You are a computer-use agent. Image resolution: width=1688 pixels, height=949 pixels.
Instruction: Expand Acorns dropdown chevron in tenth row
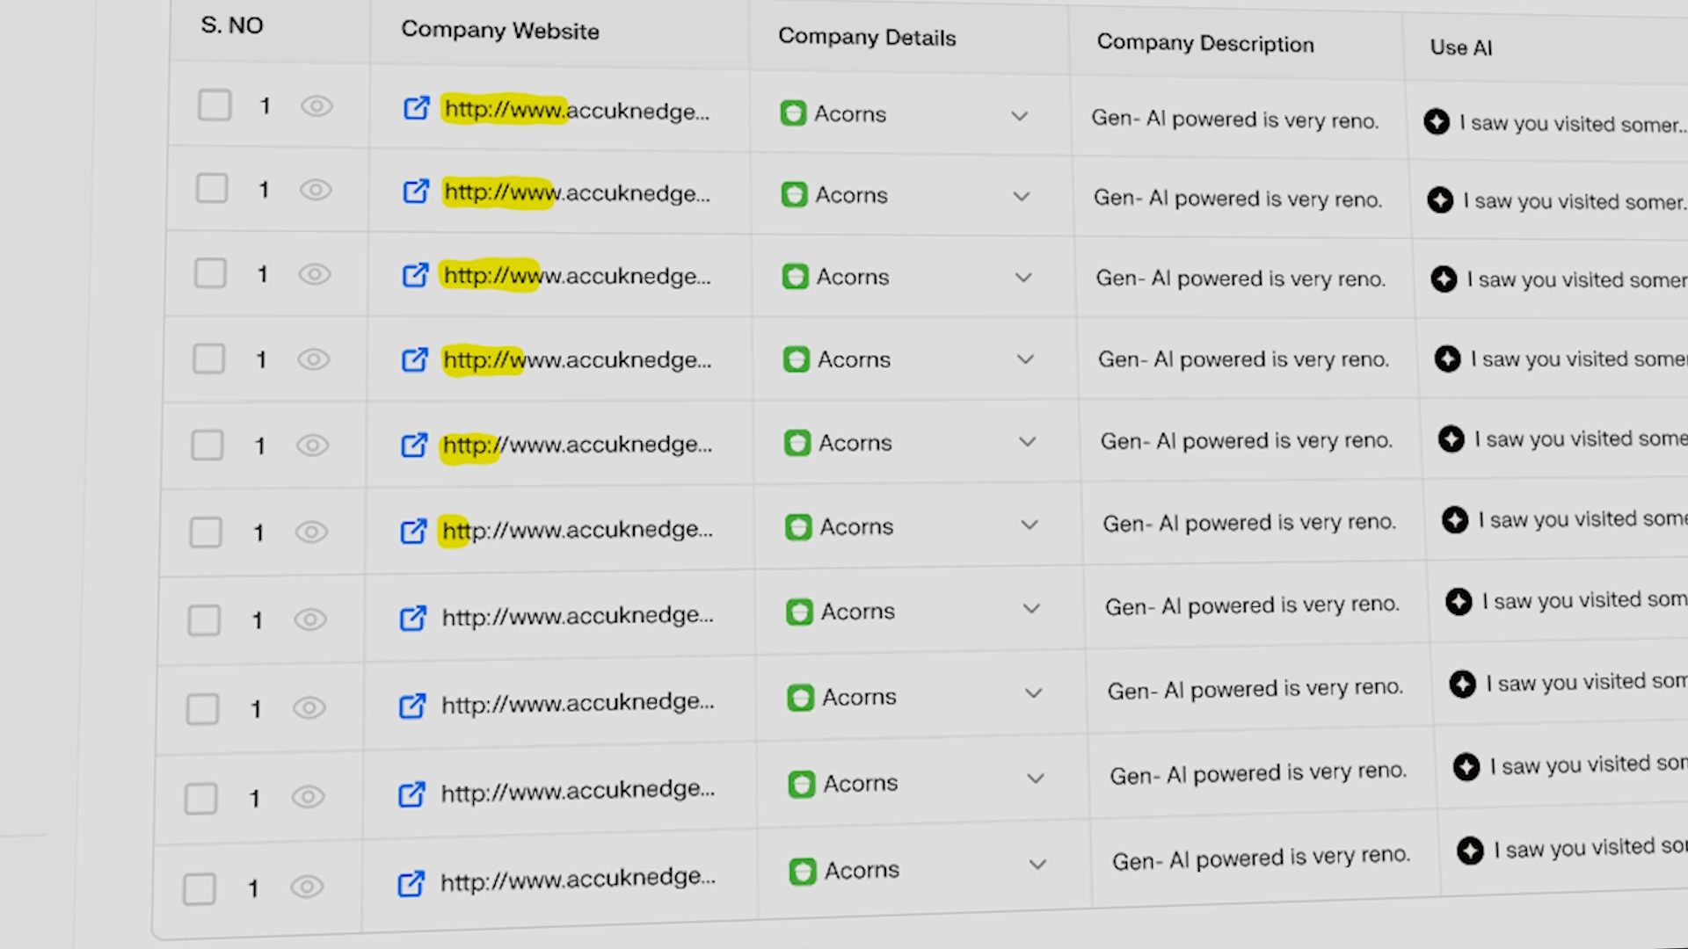click(1038, 865)
